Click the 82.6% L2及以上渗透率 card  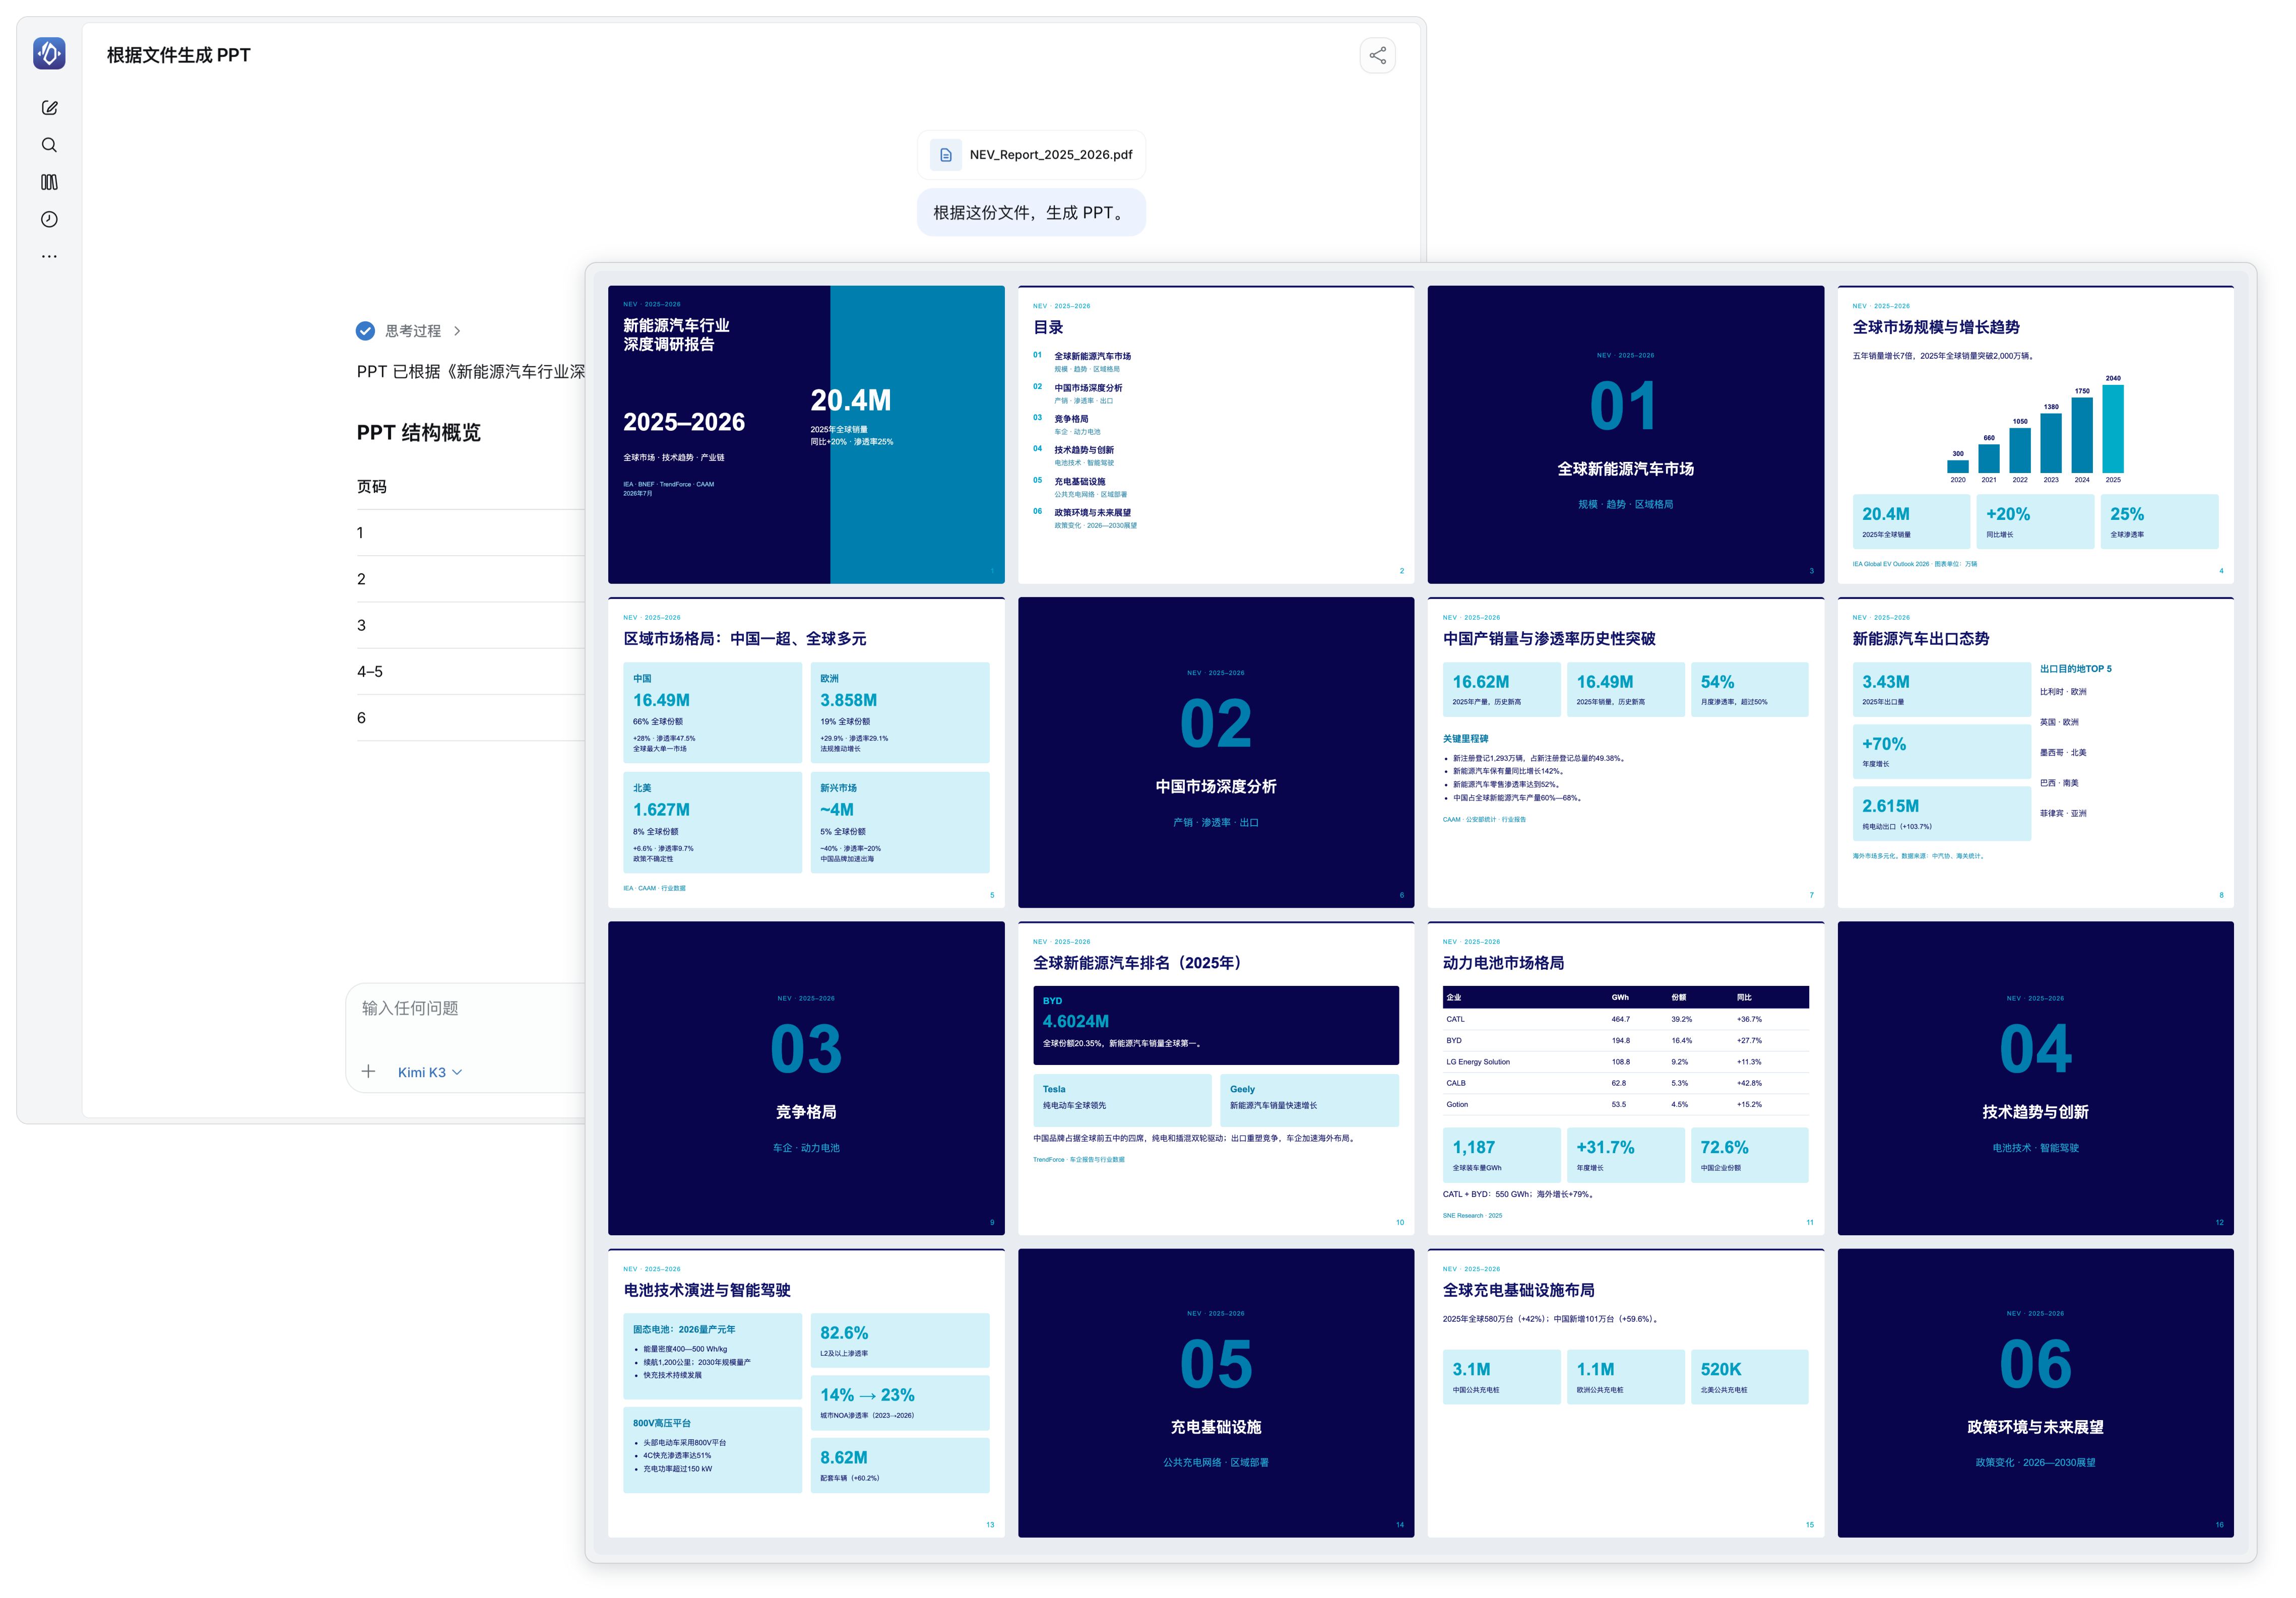click(x=900, y=1340)
